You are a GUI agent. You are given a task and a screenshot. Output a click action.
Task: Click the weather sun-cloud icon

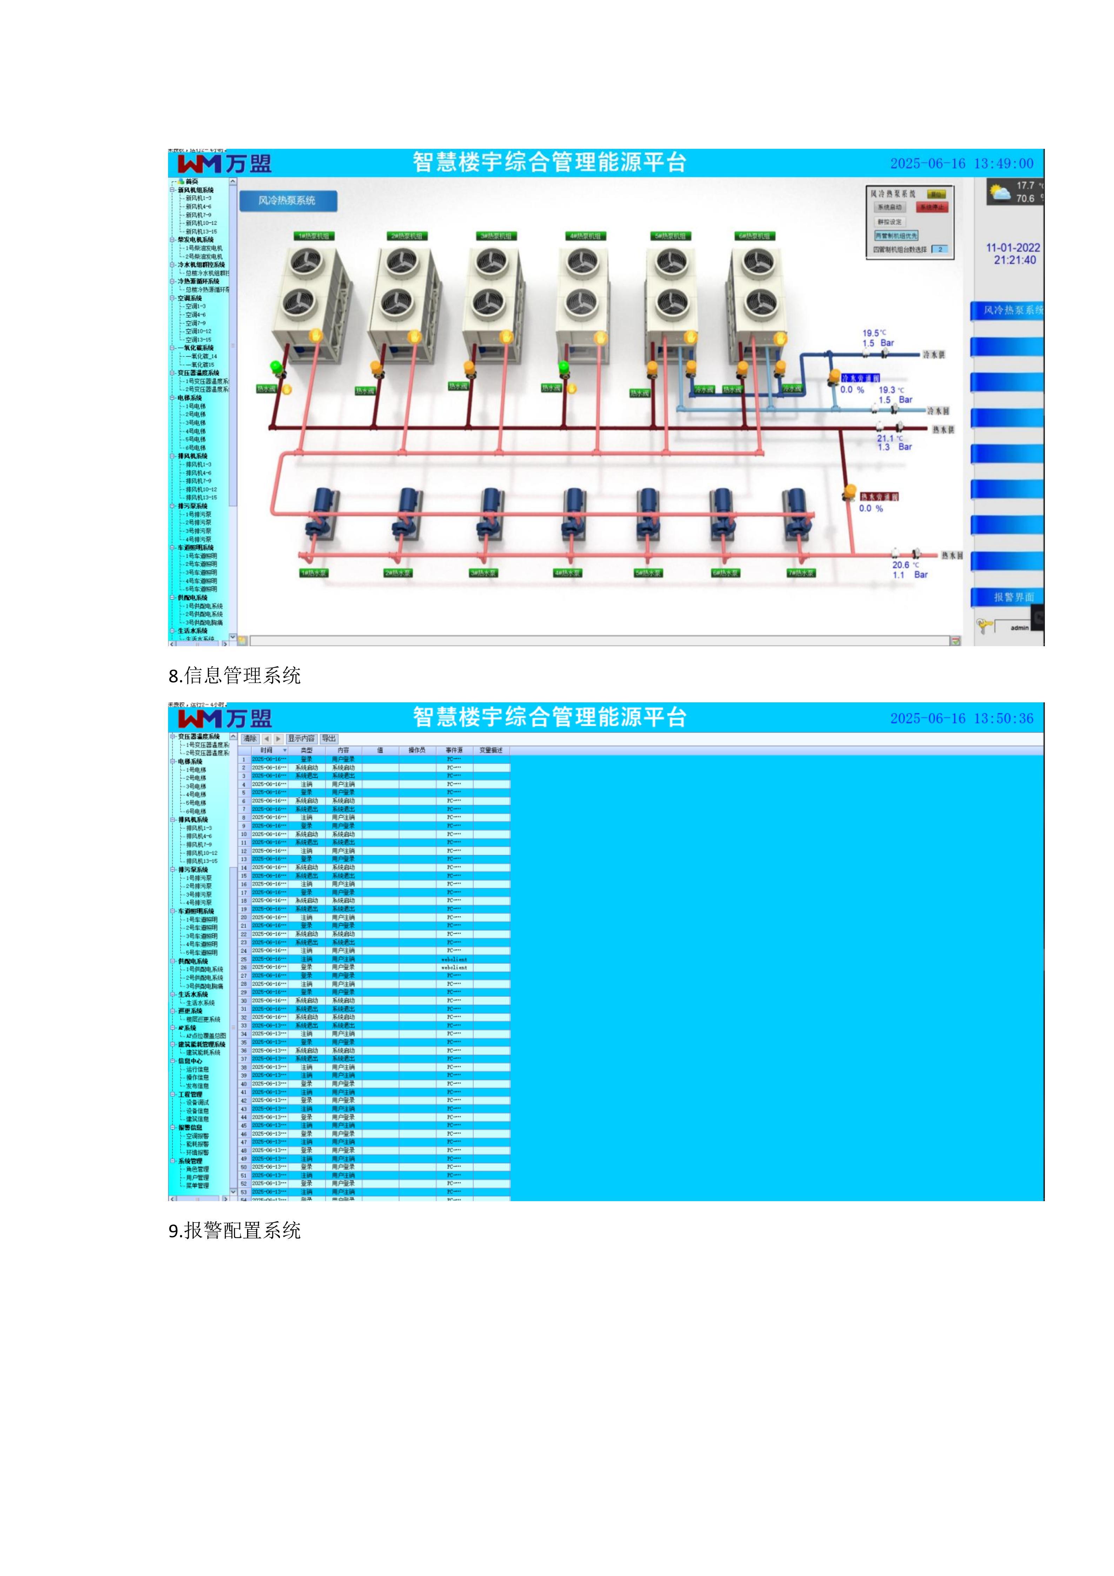(1001, 192)
